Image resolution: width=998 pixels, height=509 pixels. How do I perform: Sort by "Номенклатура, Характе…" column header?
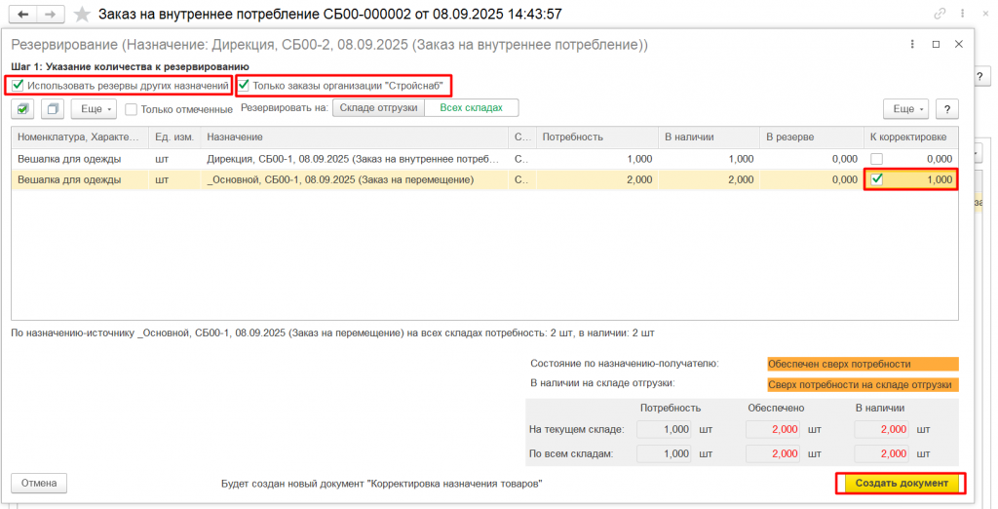(80, 137)
